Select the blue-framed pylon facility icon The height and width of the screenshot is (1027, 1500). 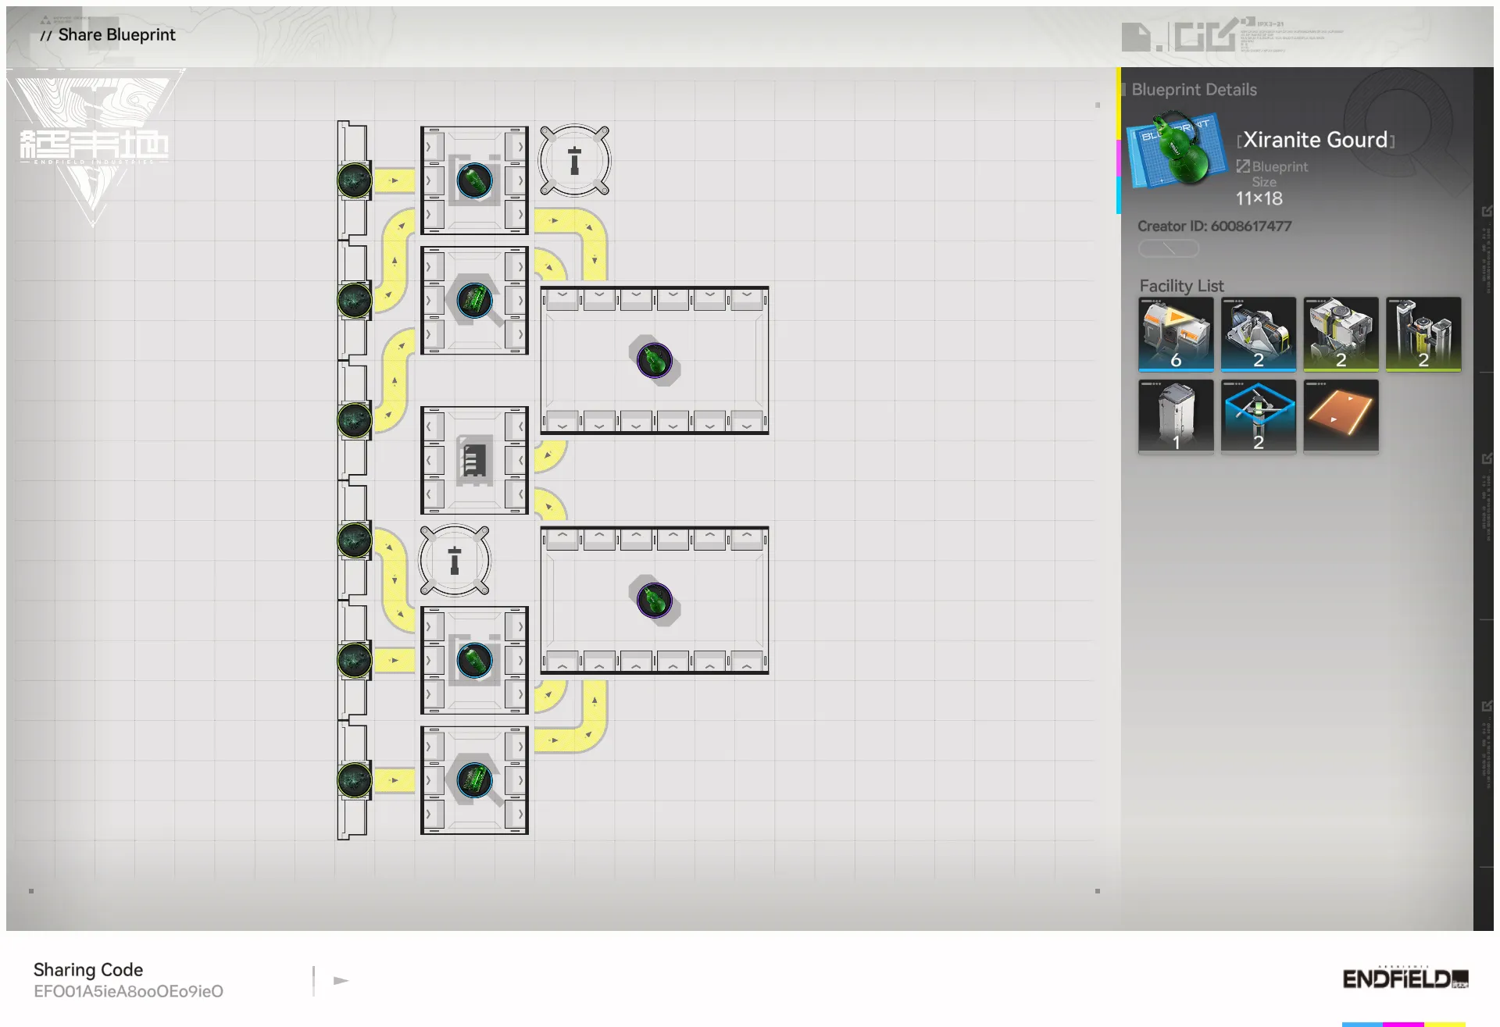coord(1258,415)
